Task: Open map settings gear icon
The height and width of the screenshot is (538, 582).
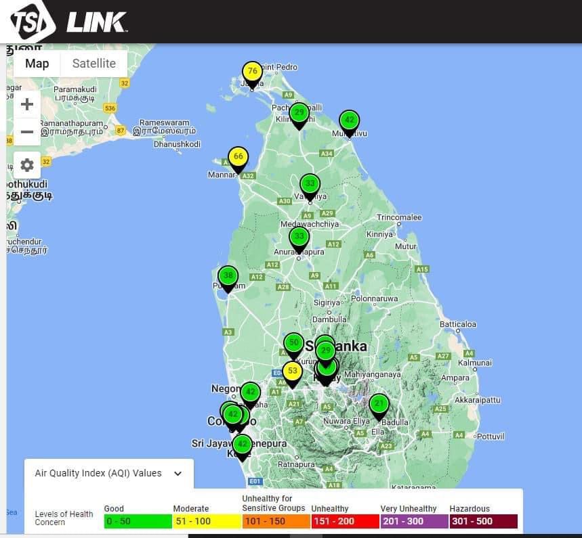Action: click(27, 165)
